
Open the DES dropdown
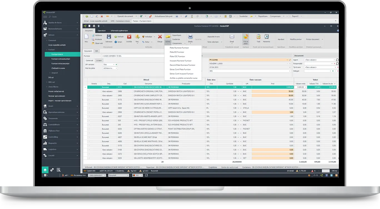(x=290, y=71)
